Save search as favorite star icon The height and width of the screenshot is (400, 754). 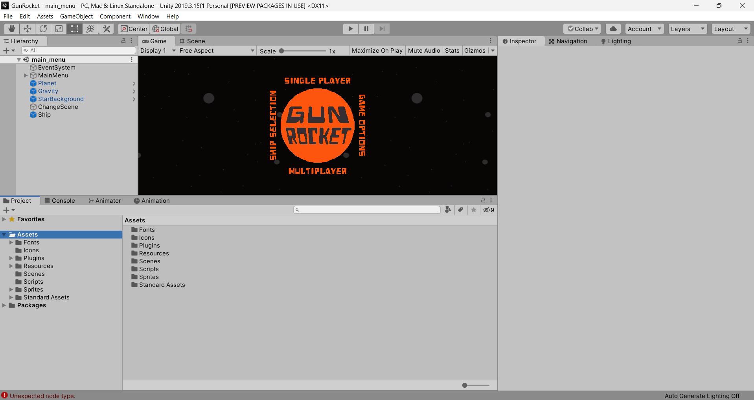point(474,210)
